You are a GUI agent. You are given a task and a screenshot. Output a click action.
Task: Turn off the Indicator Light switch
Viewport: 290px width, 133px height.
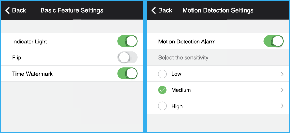pos(127,41)
